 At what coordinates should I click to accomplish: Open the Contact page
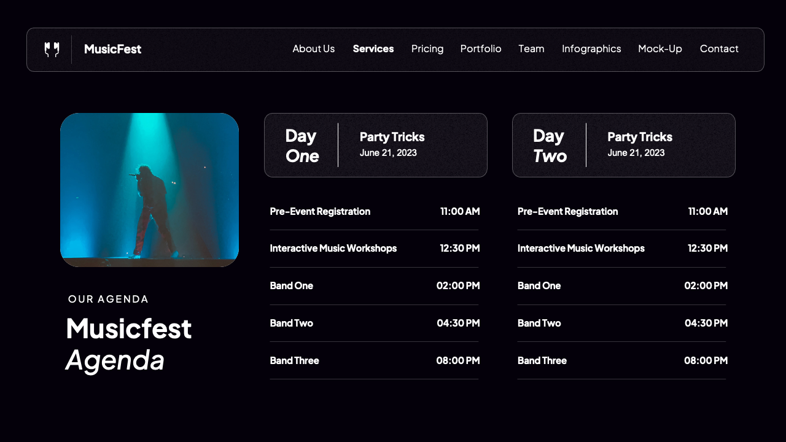coord(719,48)
